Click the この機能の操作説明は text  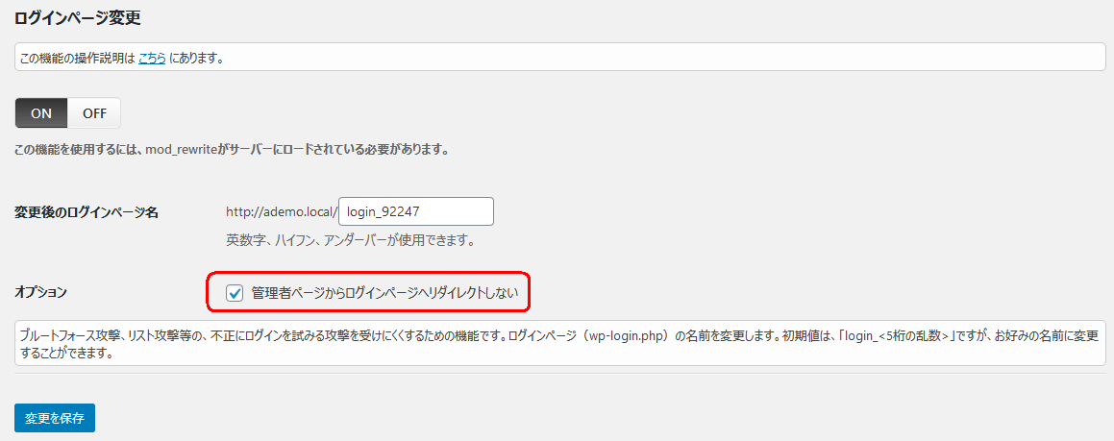[x=77, y=59]
